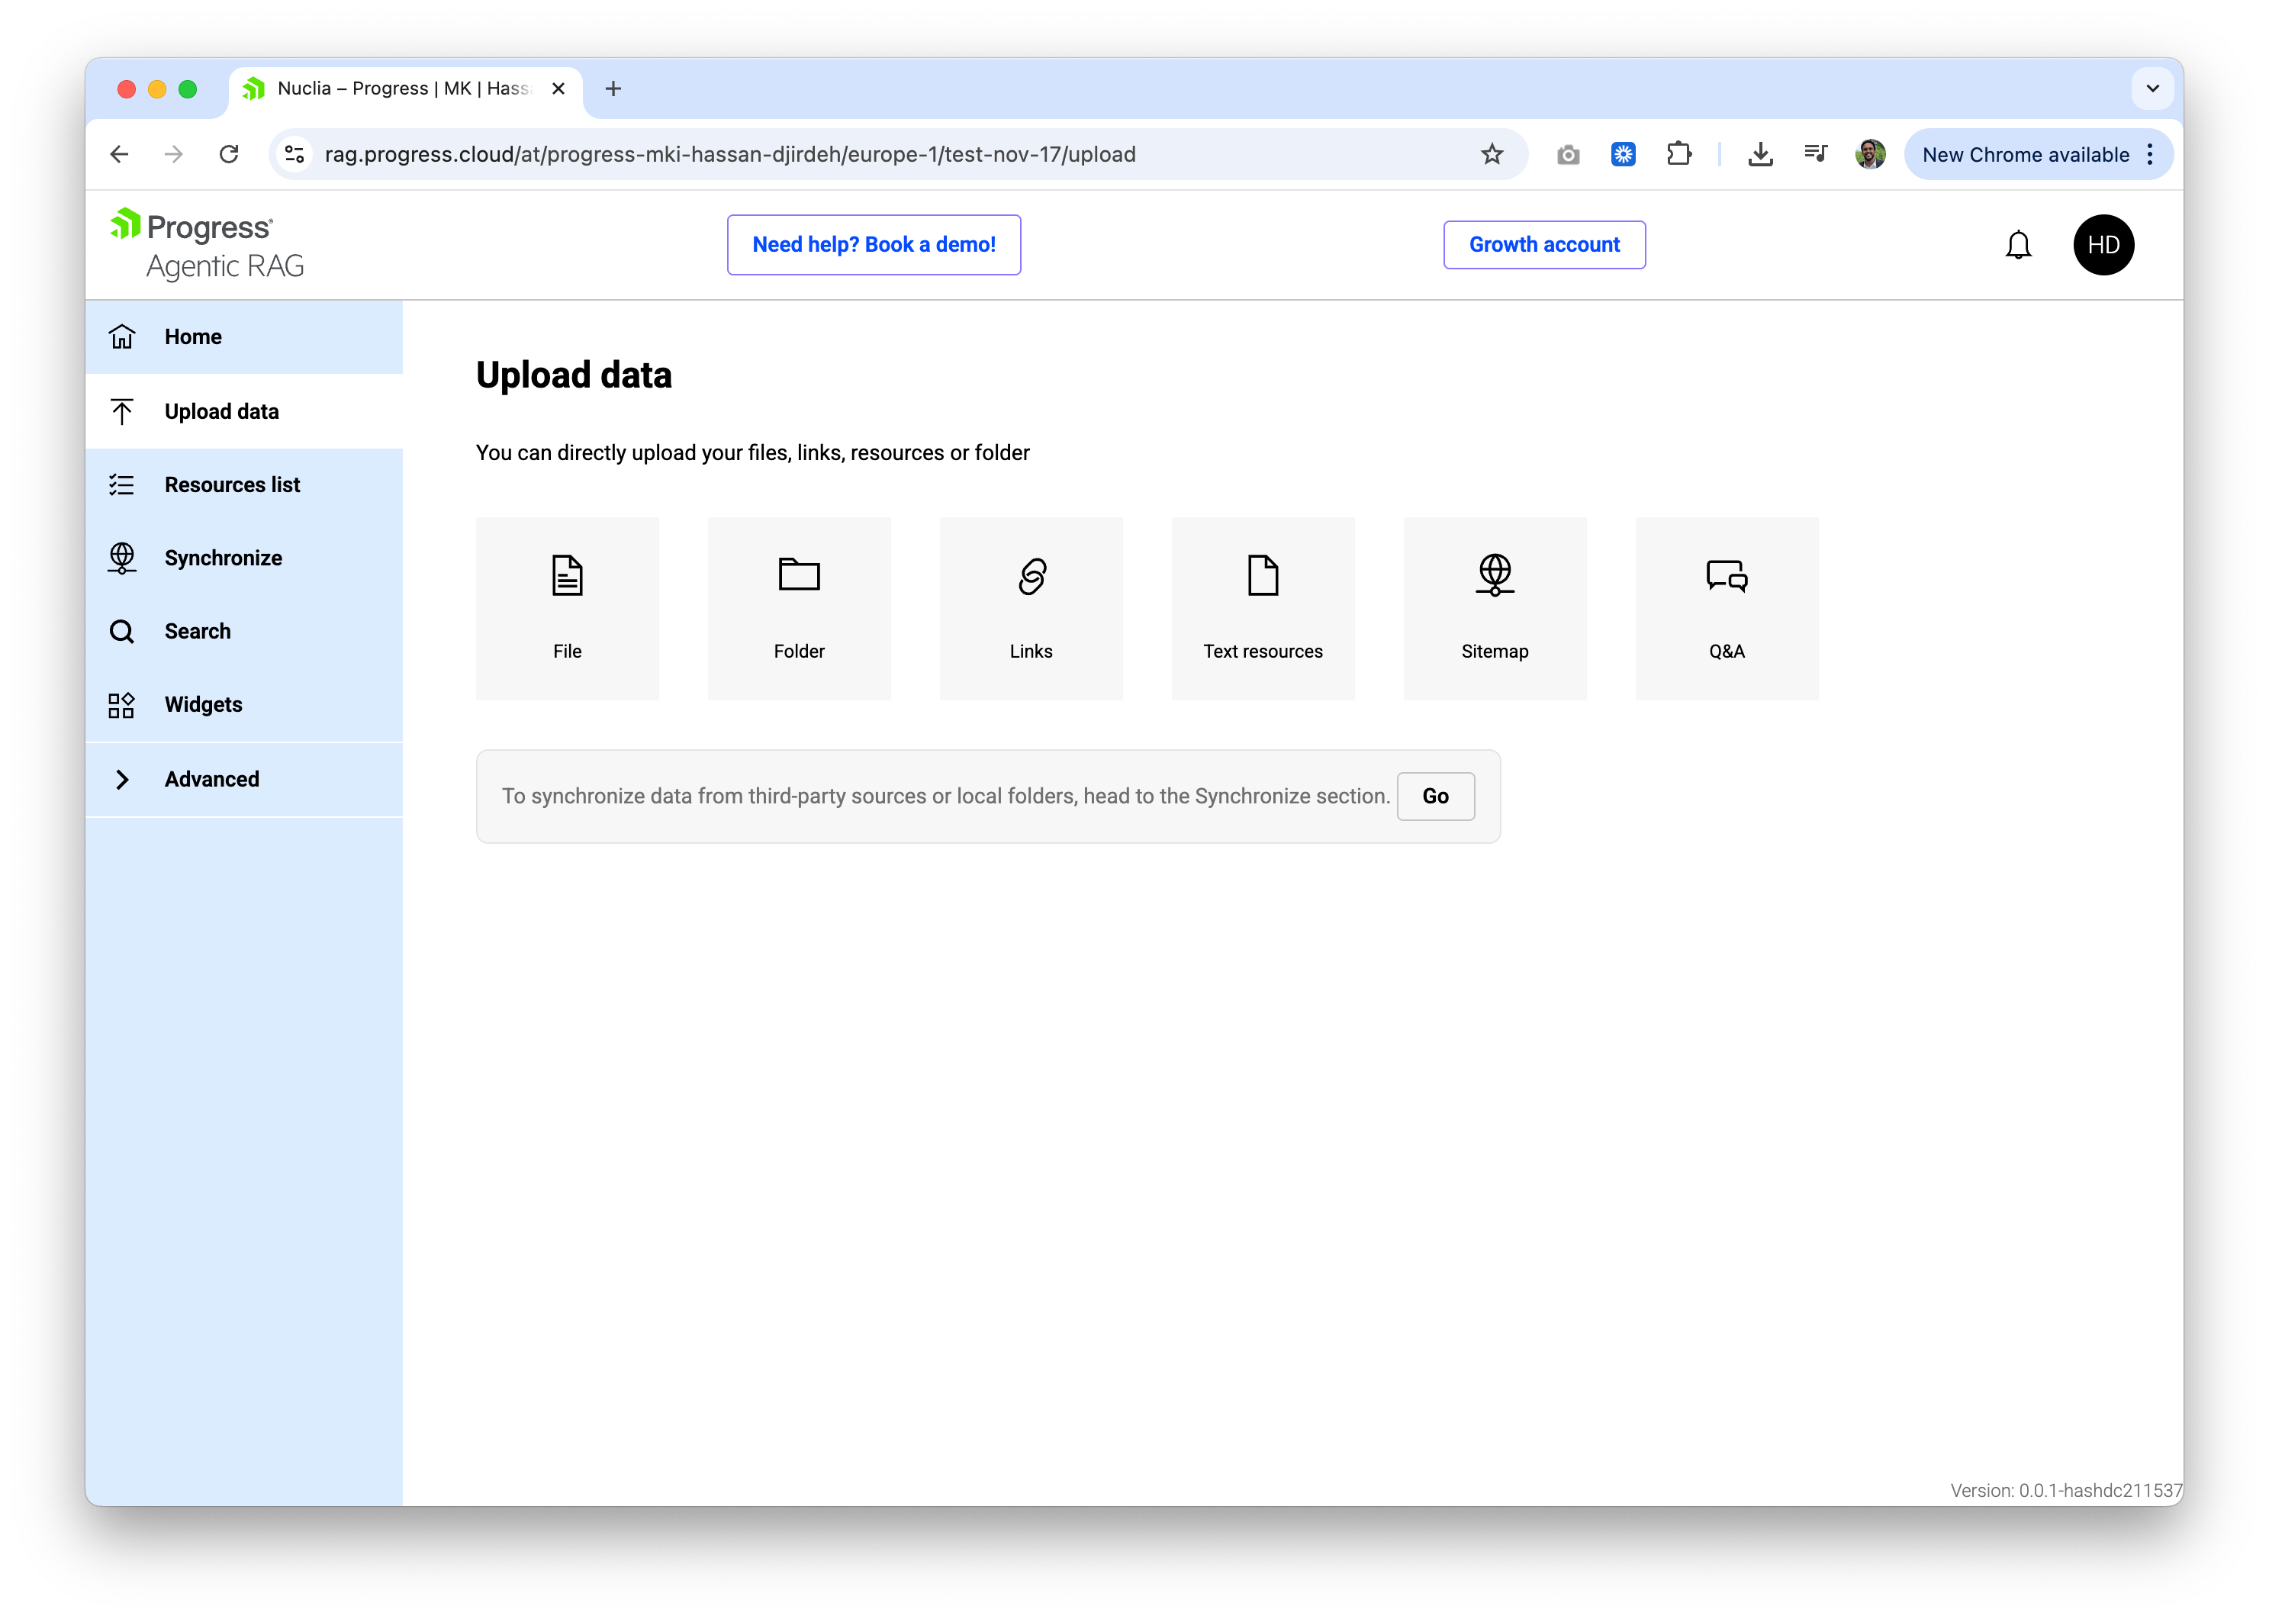
Task: Select the Sitemap upload tile
Action: click(1495, 608)
